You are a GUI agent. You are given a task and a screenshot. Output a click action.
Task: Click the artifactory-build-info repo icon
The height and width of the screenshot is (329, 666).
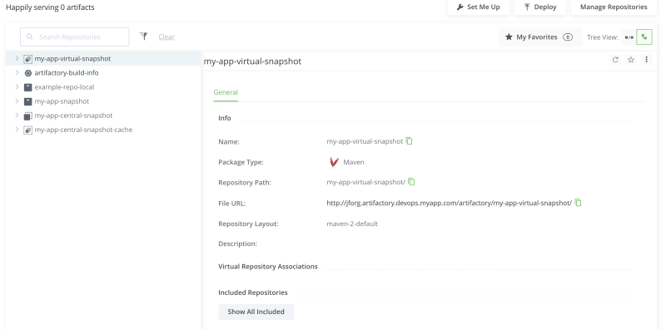[28, 73]
